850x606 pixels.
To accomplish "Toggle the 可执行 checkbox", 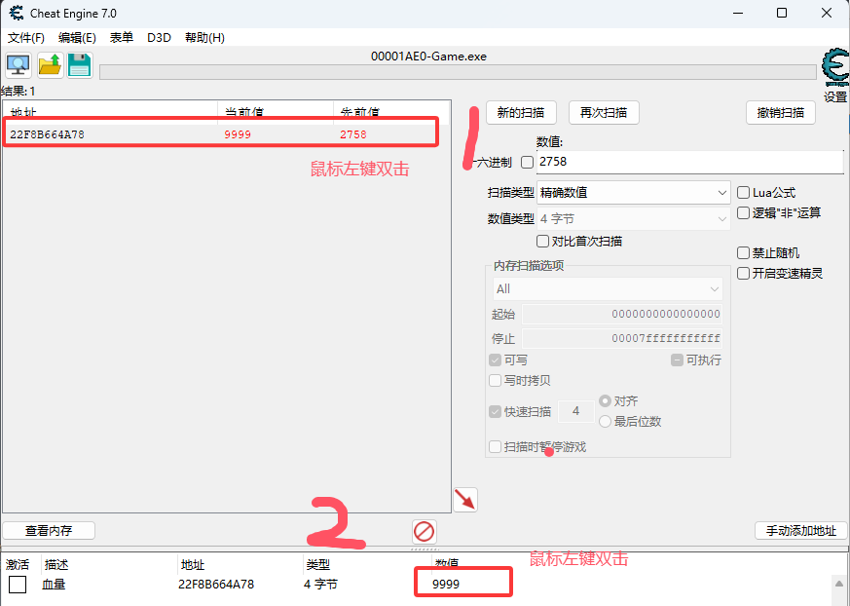I will (x=677, y=360).
